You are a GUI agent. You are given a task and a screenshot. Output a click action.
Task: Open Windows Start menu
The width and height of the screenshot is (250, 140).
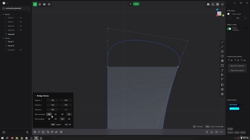pos(2,138)
